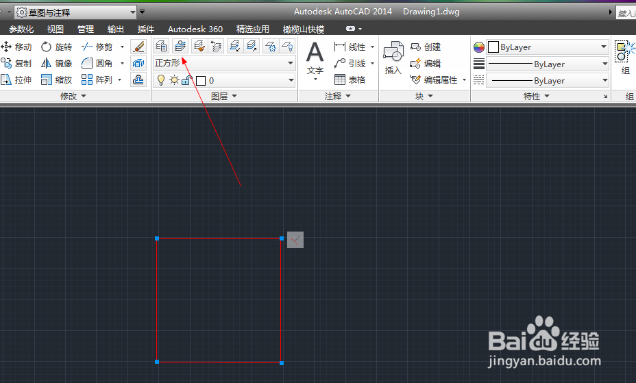The image size is (636, 383).
Task: Click the Layer Previous icon
Action: pyautogui.click(x=216, y=46)
